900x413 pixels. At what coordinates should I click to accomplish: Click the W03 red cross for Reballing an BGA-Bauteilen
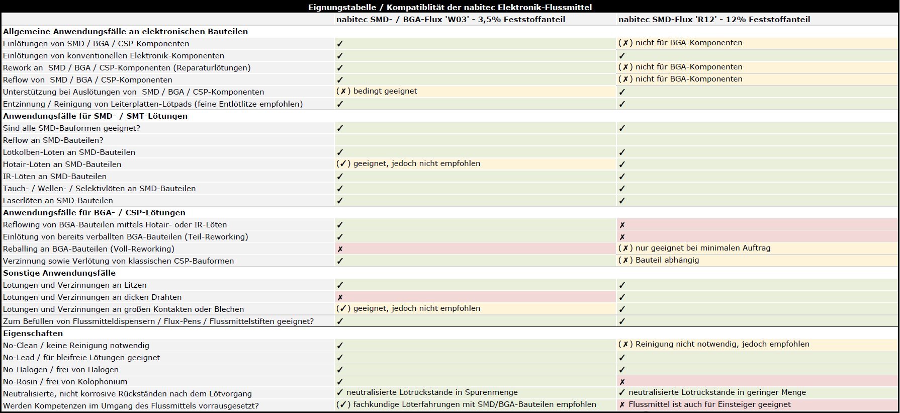pos(340,249)
